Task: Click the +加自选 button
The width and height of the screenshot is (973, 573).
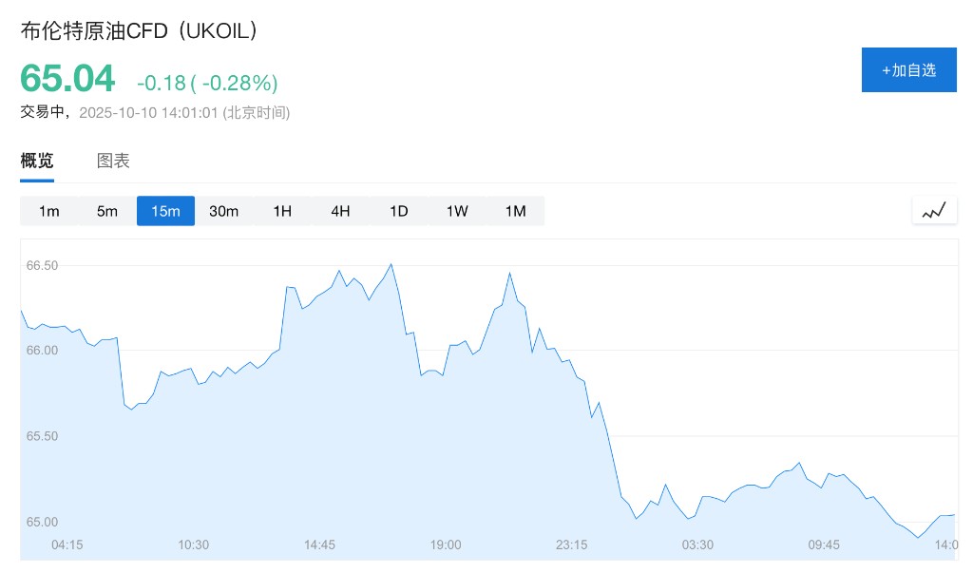Action: point(908,70)
